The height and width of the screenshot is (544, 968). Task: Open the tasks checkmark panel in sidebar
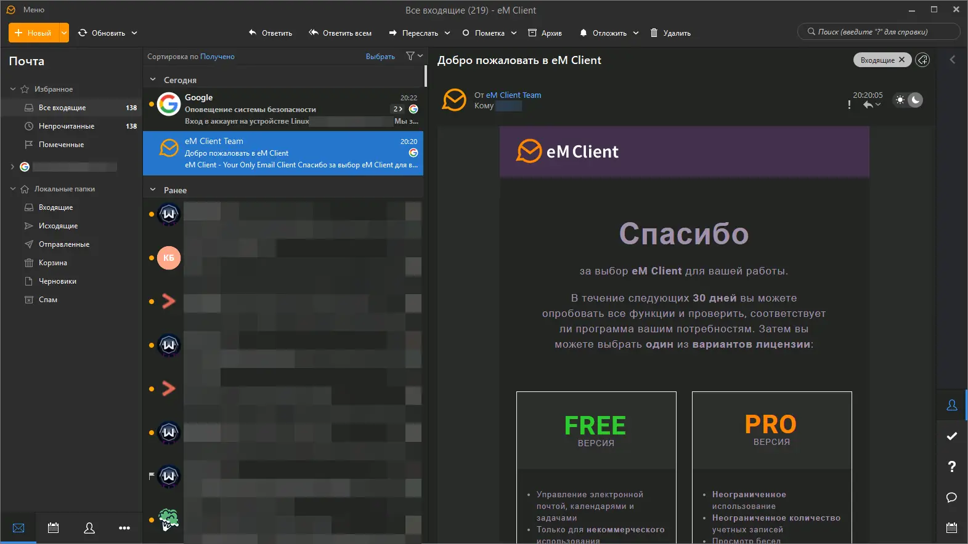click(952, 436)
